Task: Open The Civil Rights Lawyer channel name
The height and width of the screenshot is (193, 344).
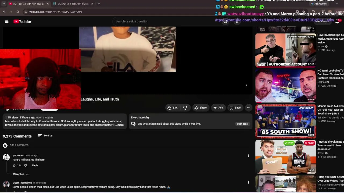Action: coord(329,185)
